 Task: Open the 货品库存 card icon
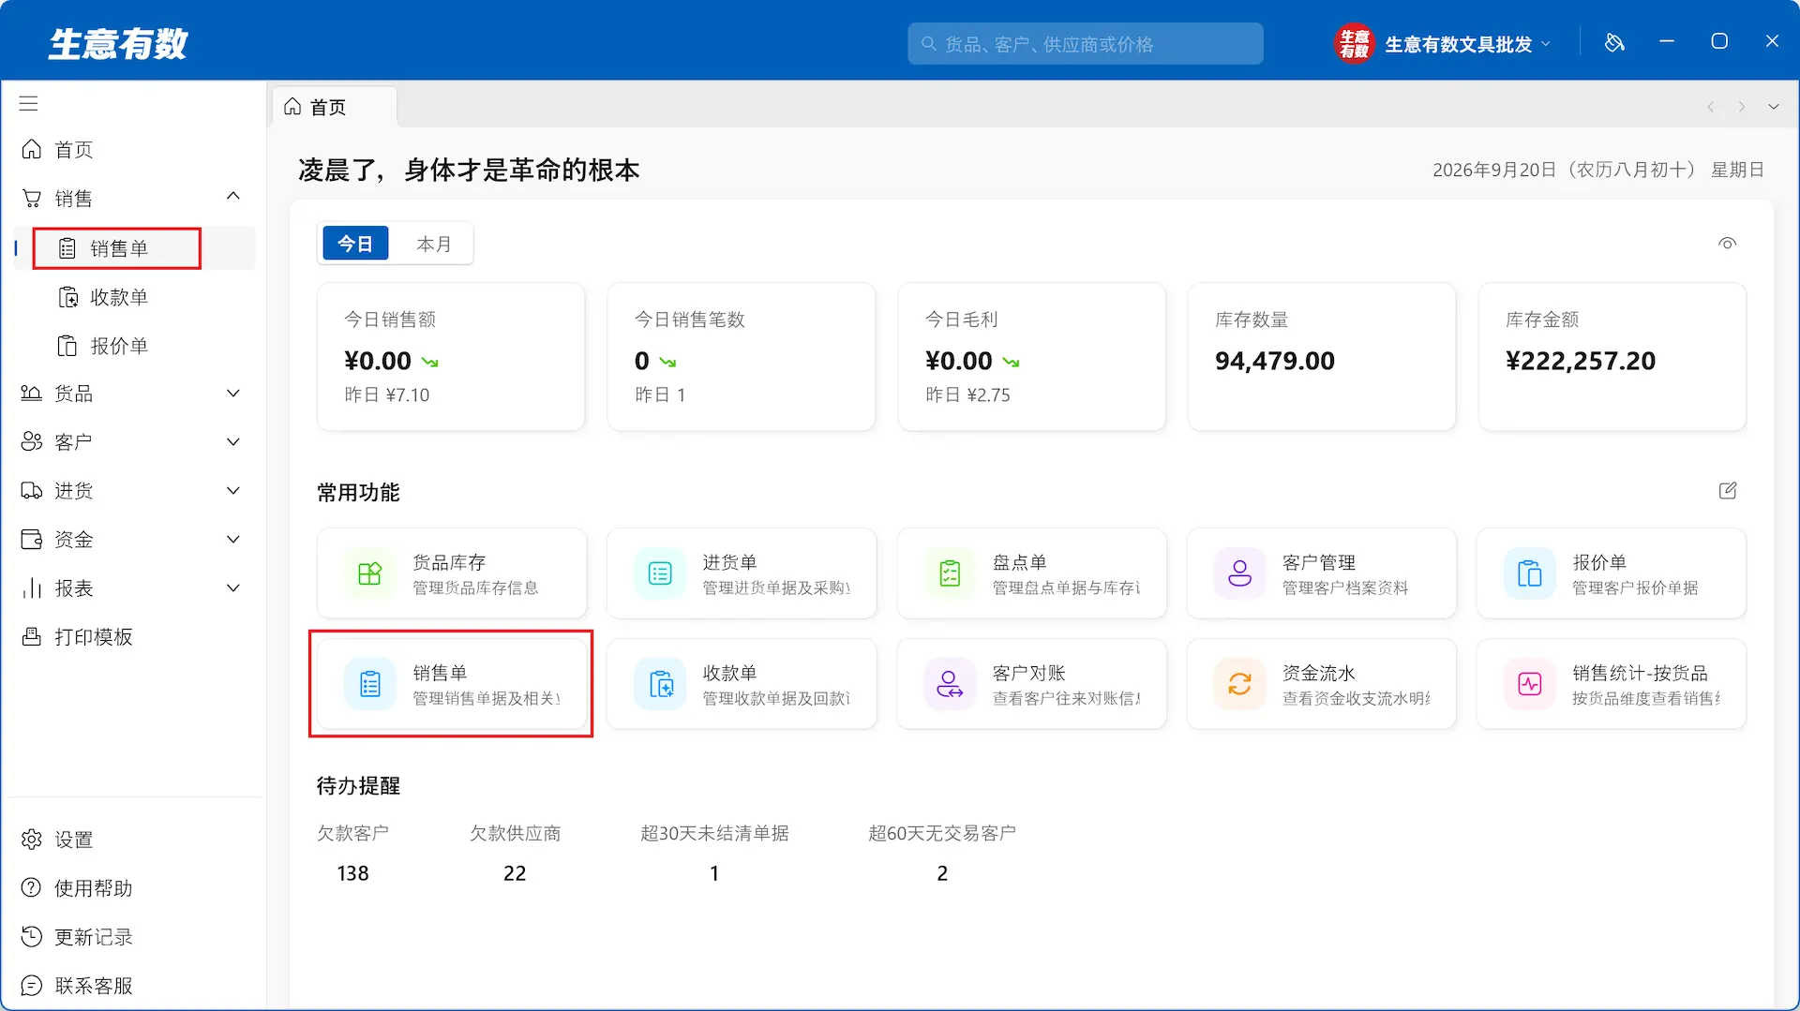(x=369, y=572)
